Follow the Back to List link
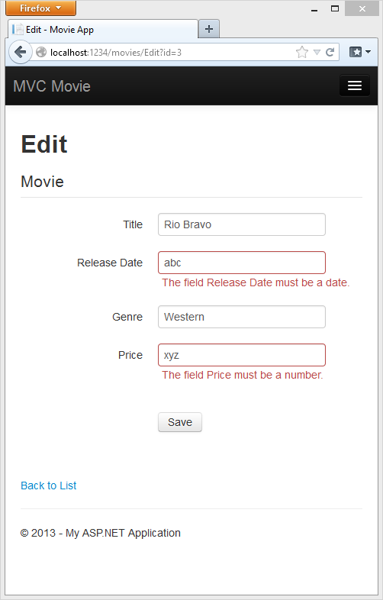 tap(49, 485)
